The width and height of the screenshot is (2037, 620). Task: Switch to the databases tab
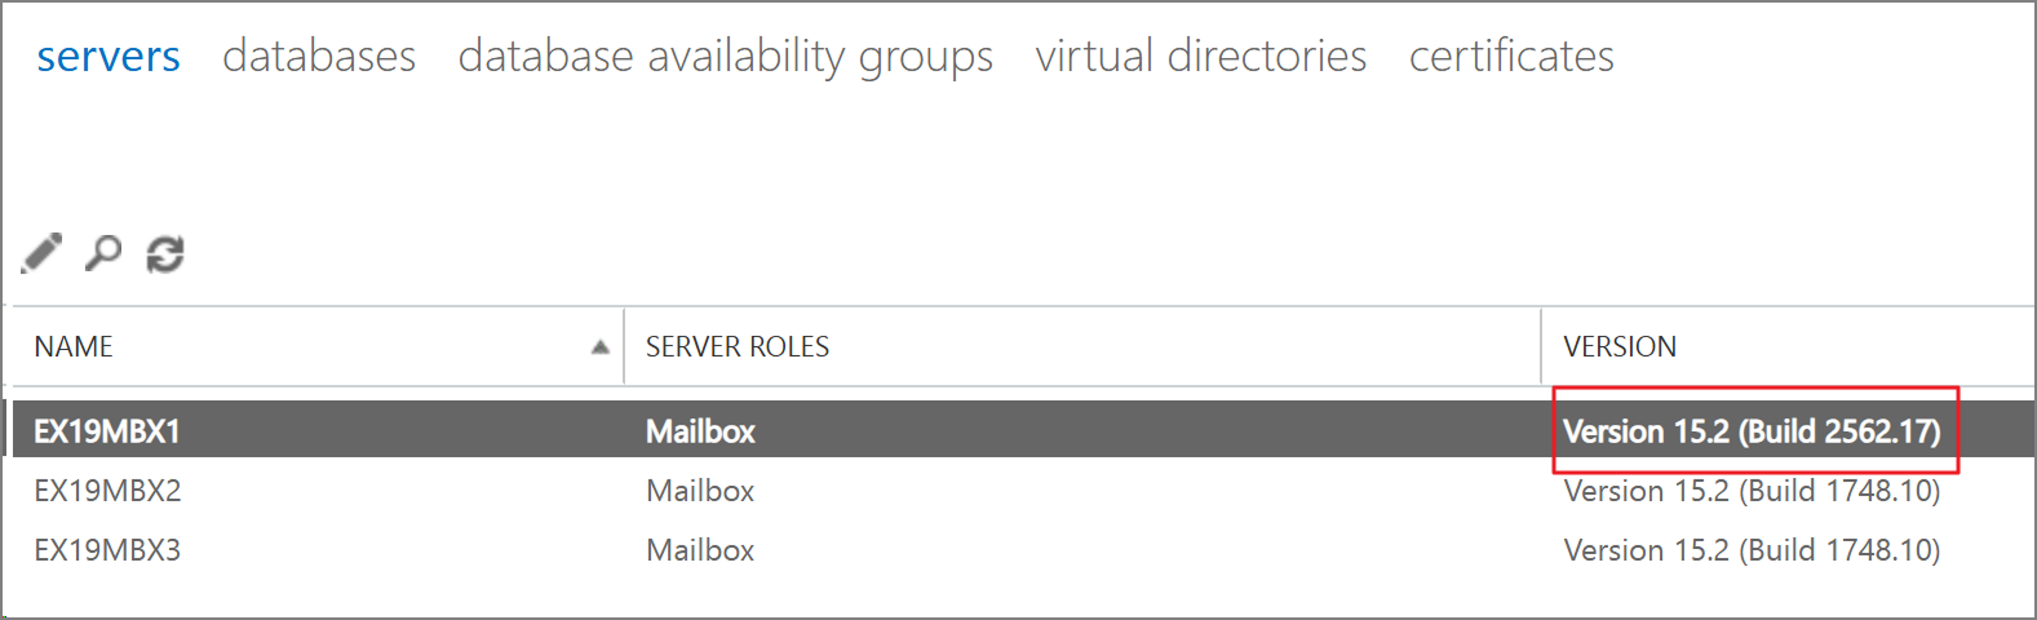tap(318, 56)
